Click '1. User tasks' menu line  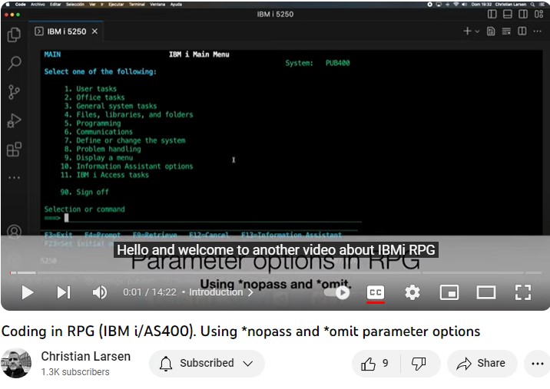(91, 89)
